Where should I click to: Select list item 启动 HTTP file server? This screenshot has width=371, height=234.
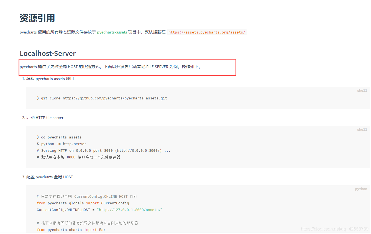point(45,118)
